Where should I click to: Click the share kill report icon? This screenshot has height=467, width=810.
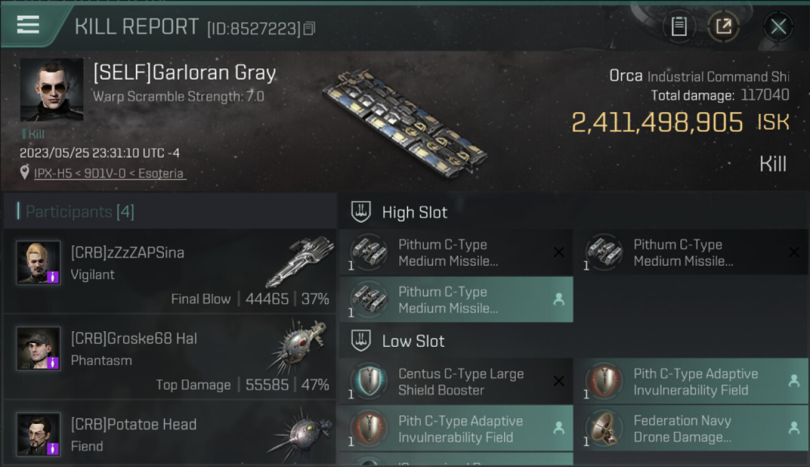pos(723,27)
